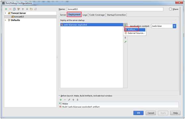This screenshot has width=185, height=119.
Task: Copy the selected configuration
Action: tap(14, 9)
